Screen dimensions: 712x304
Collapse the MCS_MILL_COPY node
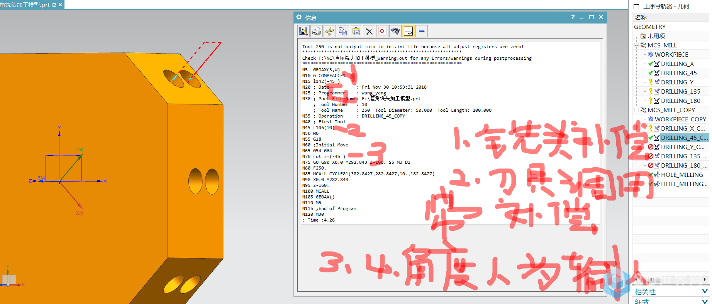pyautogui.click(x=636, y=110)
